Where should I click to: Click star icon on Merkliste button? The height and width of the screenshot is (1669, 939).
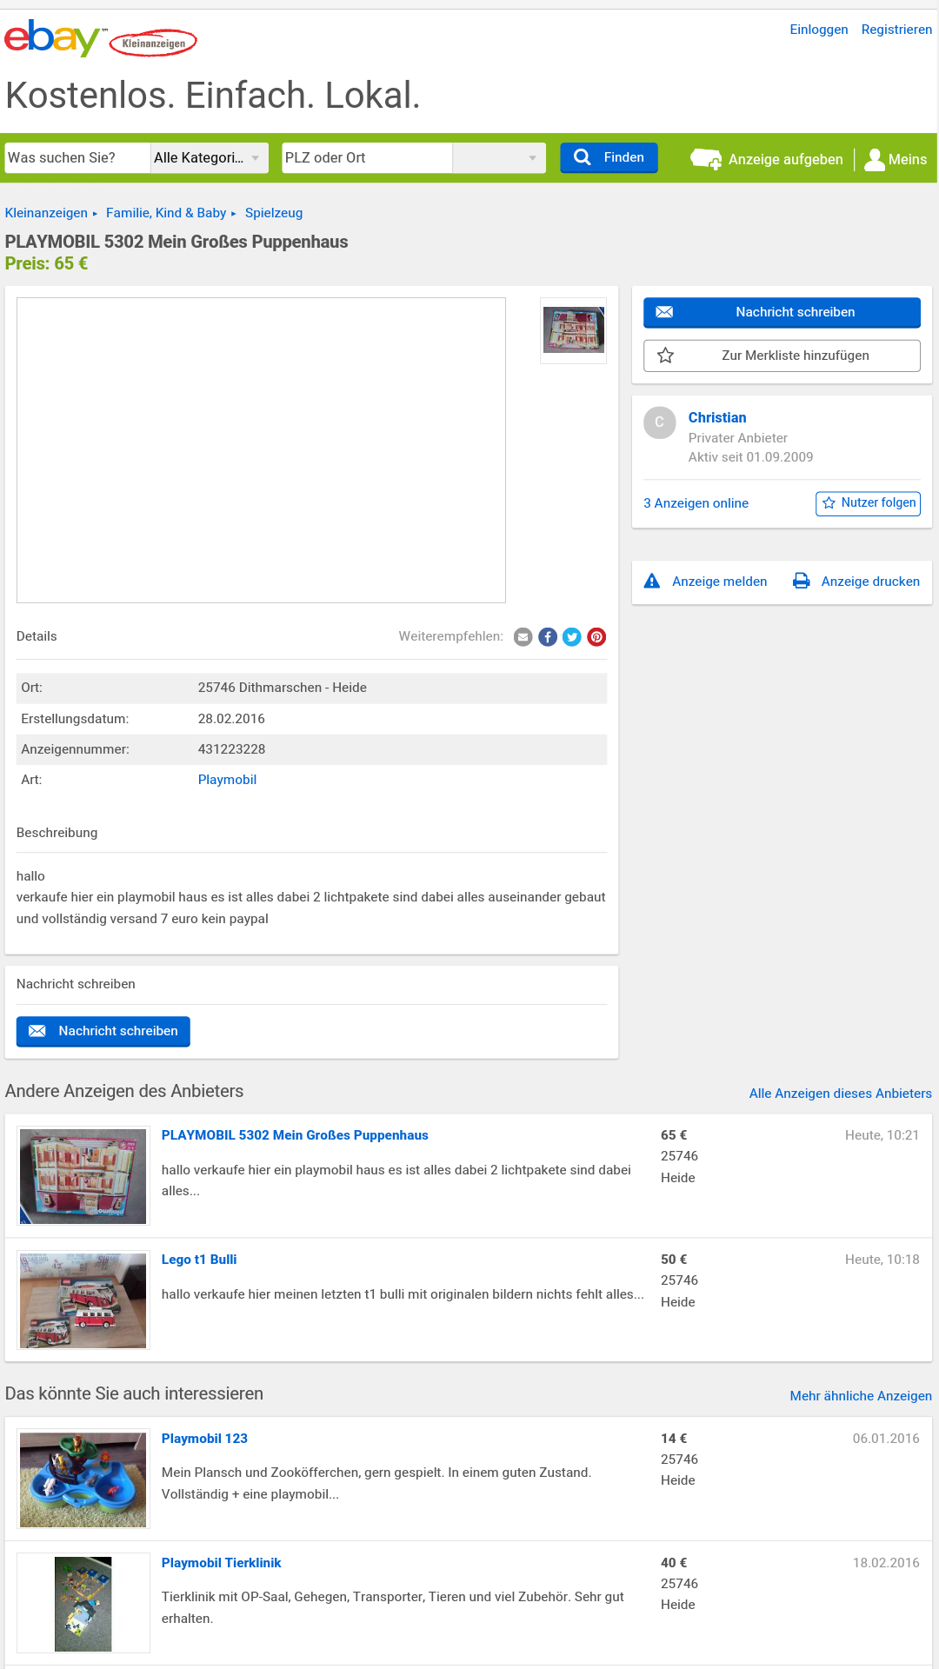[666, 356]
